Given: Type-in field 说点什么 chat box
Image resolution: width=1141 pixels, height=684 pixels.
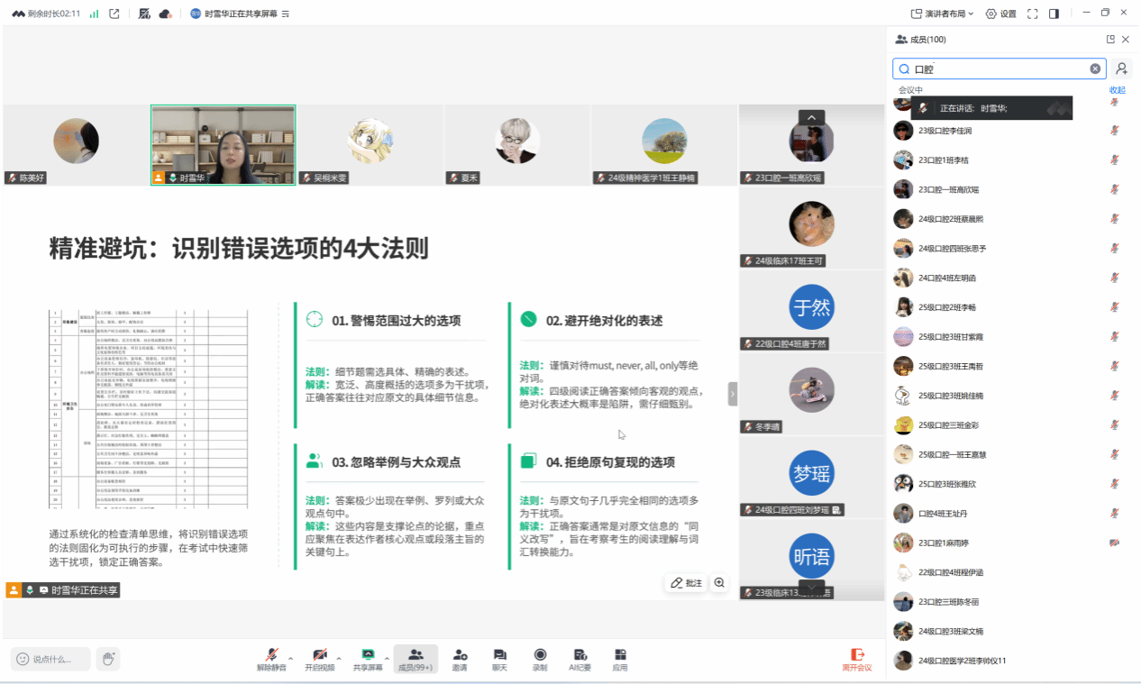Looking at the screenshot, I should click(50, 659).
